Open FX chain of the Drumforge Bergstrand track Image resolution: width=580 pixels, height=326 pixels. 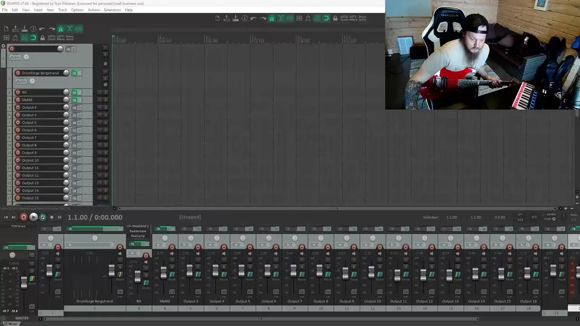[x=74, y=73]
